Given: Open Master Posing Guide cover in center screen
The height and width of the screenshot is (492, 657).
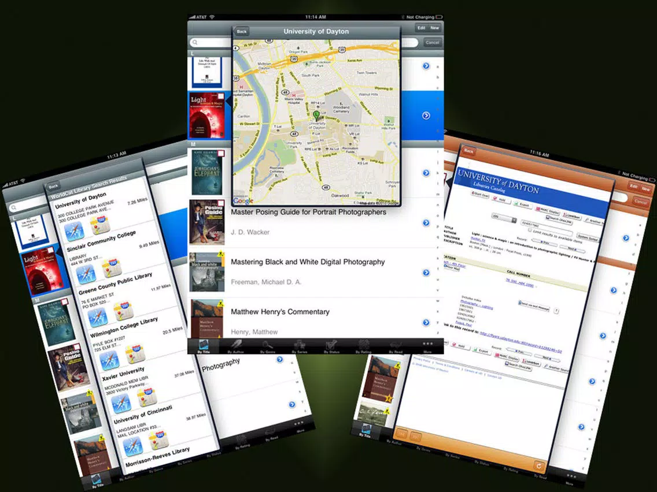Looking at the screenshot, I should click(207, 222).
